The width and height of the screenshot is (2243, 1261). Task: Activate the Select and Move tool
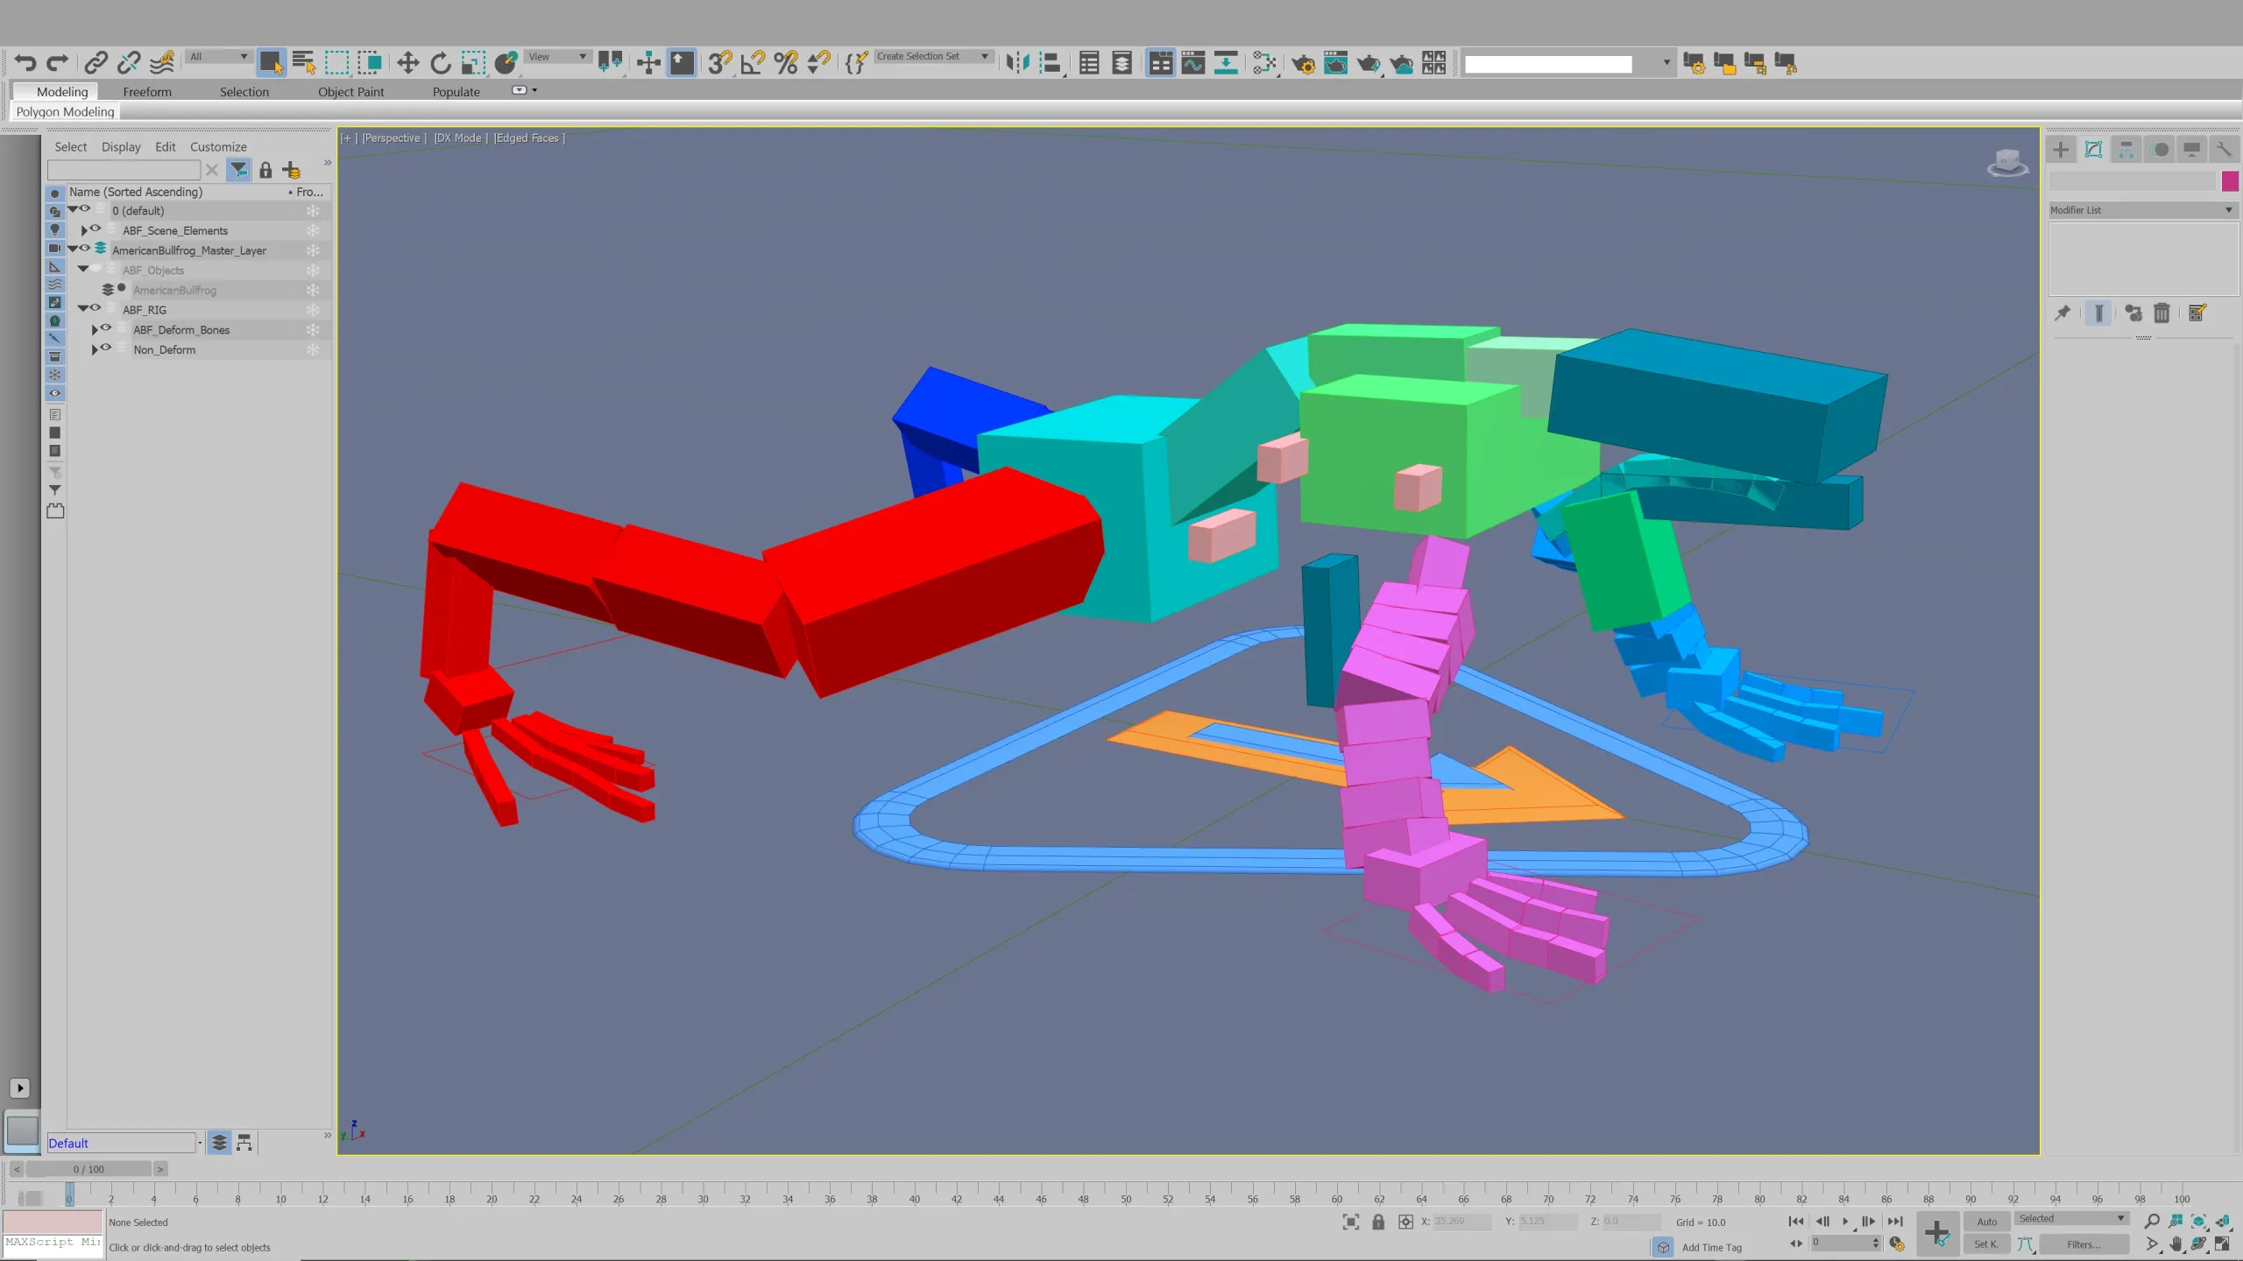pyautogui.click(x=407, y=62)
